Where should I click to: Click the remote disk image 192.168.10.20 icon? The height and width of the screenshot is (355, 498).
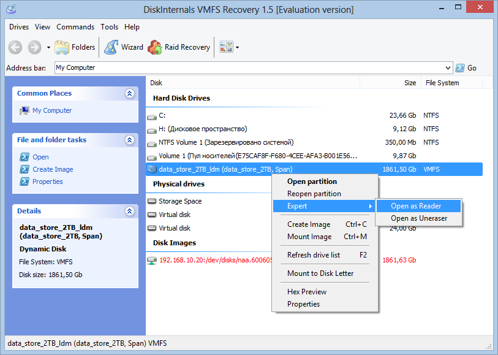click(x=153, y=259)
